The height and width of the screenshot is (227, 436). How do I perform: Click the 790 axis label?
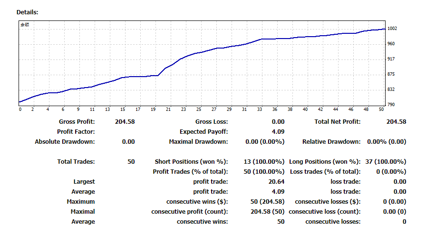pyautogui.click(x=391, y=105)
